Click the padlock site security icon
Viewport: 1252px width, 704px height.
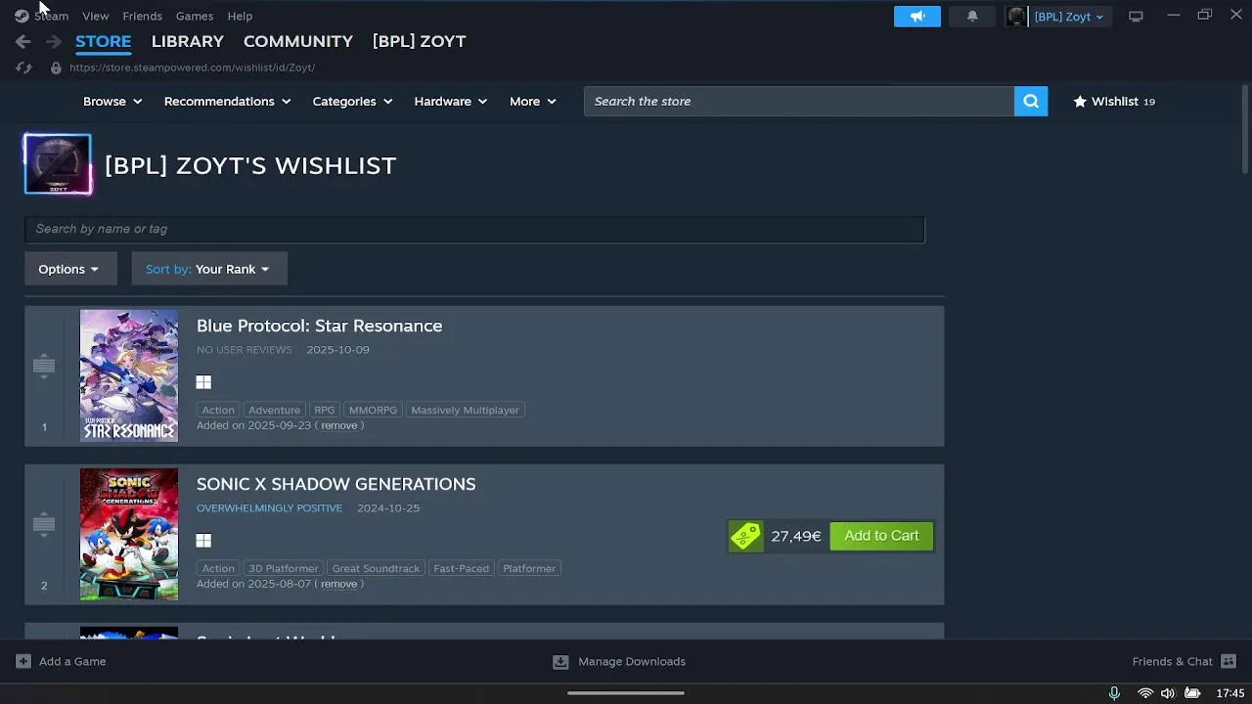point(56,67)
